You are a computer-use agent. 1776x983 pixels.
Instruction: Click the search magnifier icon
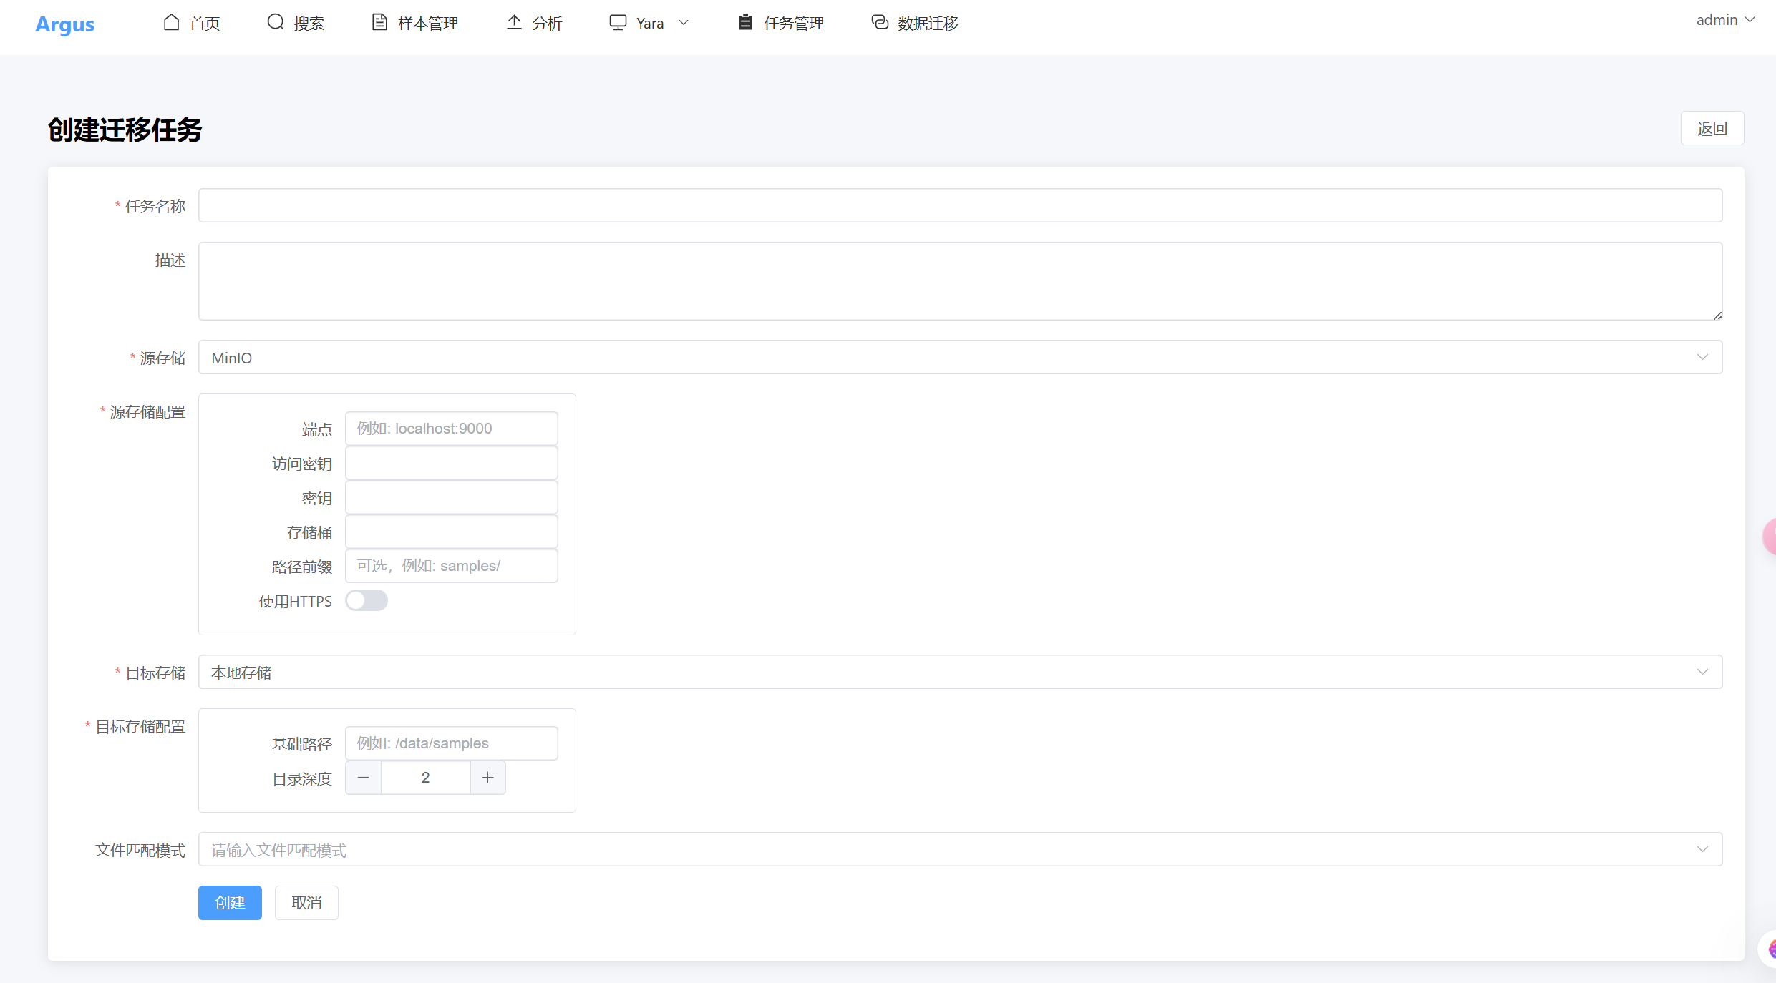pos(276,22)
